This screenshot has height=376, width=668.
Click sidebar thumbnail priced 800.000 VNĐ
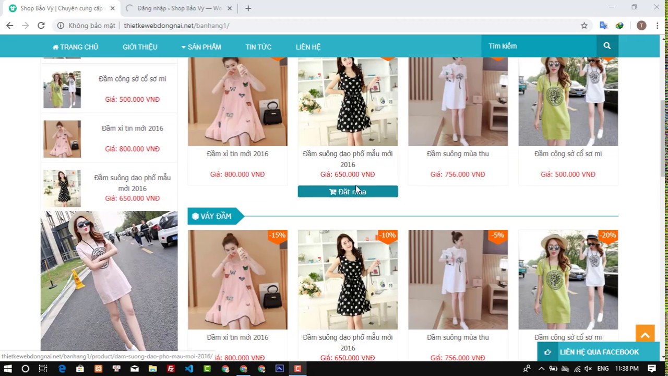point(62,139)
